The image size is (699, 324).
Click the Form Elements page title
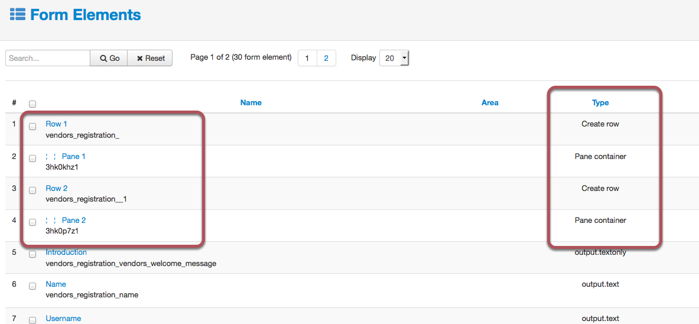86,14
